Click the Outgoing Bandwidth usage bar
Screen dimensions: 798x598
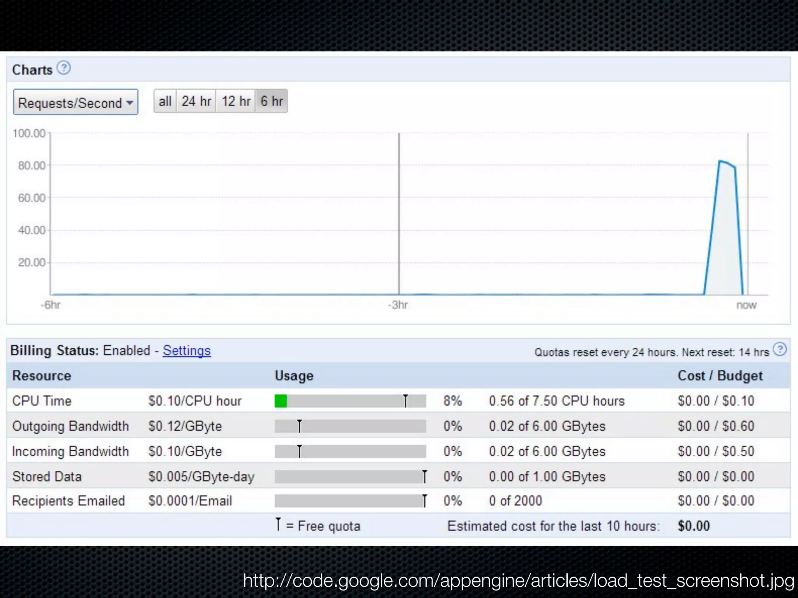tap(350, 426)
